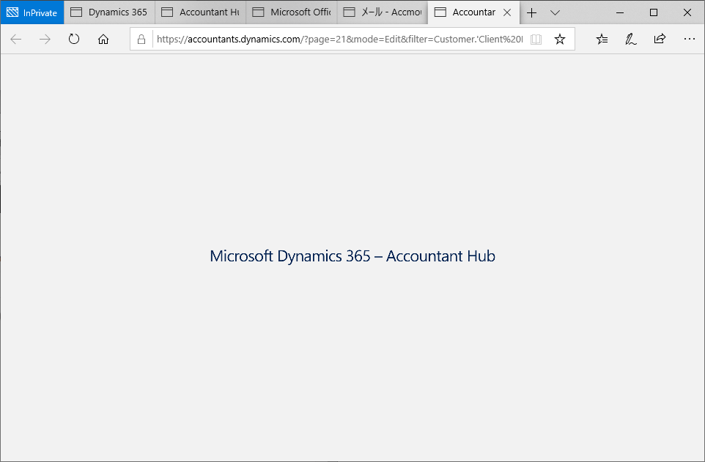Screen dimensions: 705x462
Task: Open a new tab with plus
Action: 531,12
